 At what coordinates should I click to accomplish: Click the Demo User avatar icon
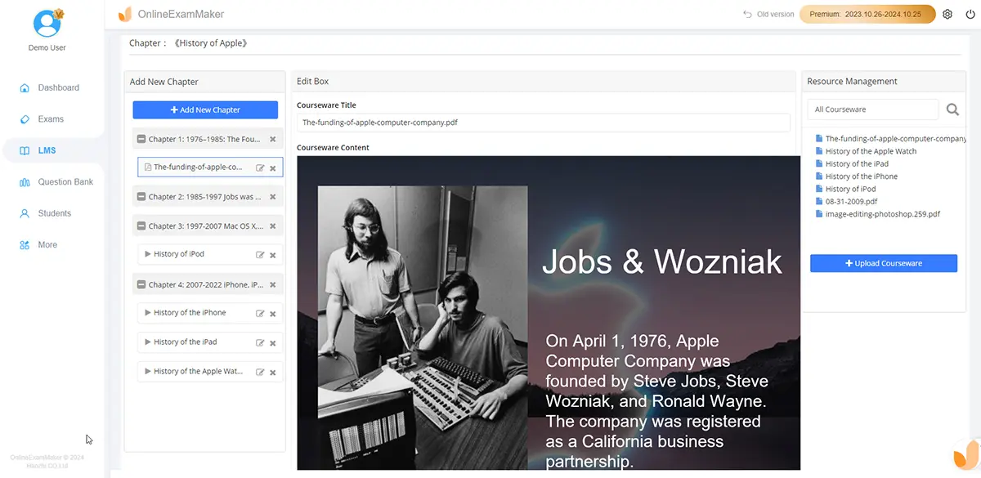point(47,23)
